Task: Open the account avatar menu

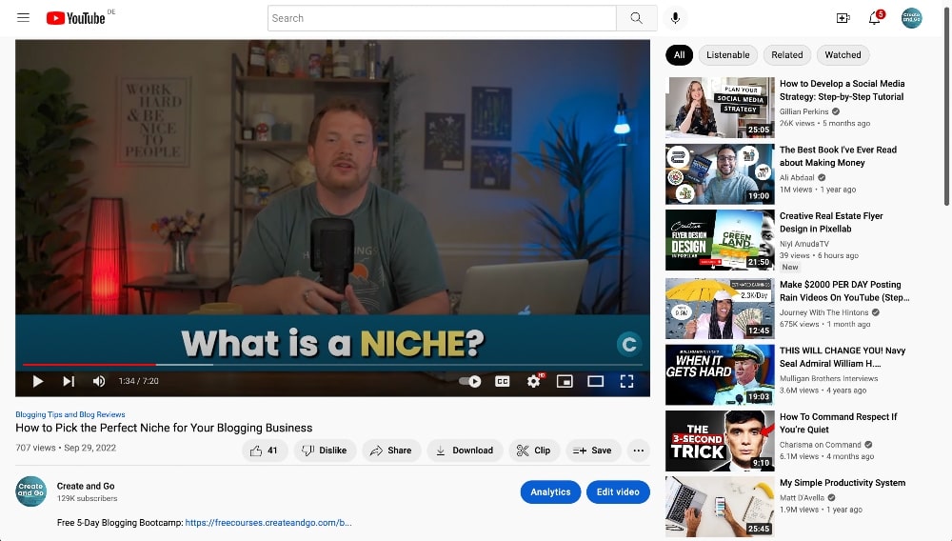Action: click(911, 18)
